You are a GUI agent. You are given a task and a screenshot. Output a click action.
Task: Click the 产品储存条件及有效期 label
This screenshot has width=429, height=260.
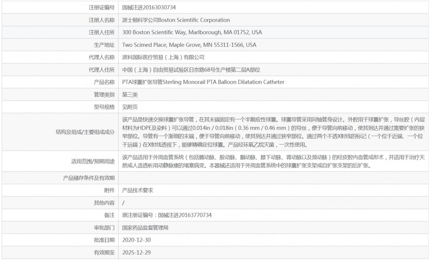[x=89, y=178]
